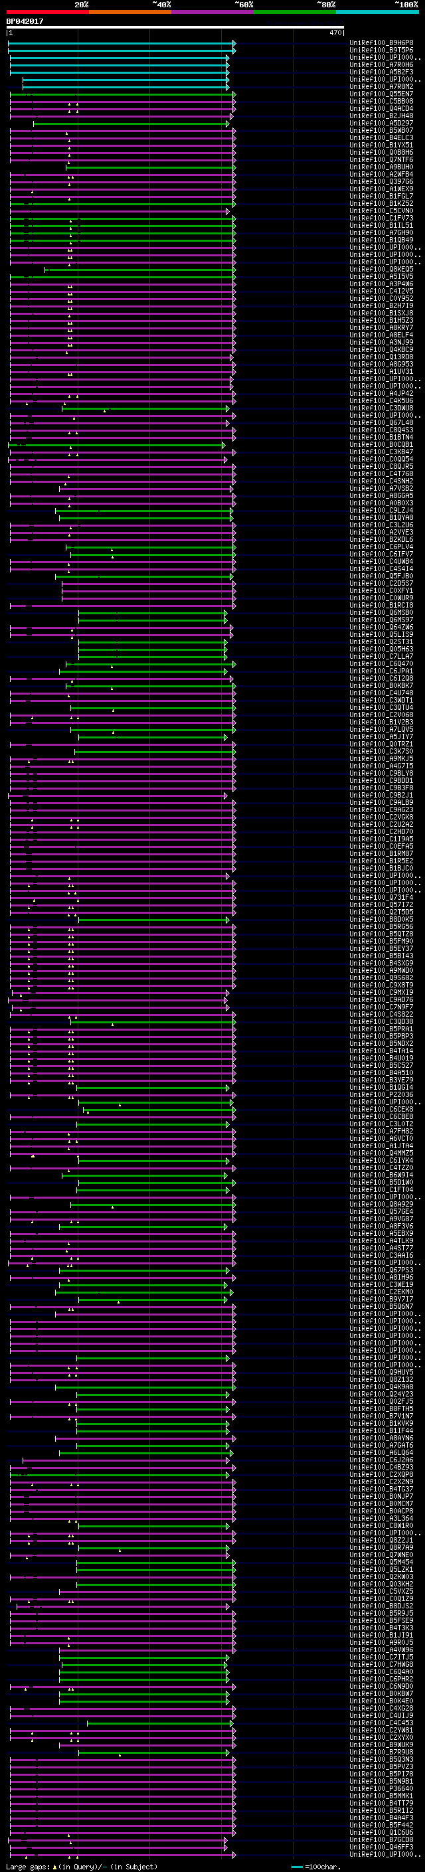This screenshot has width=425, height=1872.
Task: Click green alignment bar for UniRef100_A5D297
Action: point(131,124)
